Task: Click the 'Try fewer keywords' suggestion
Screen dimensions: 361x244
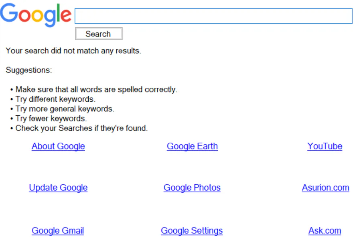Action: [x=51, y=119]
